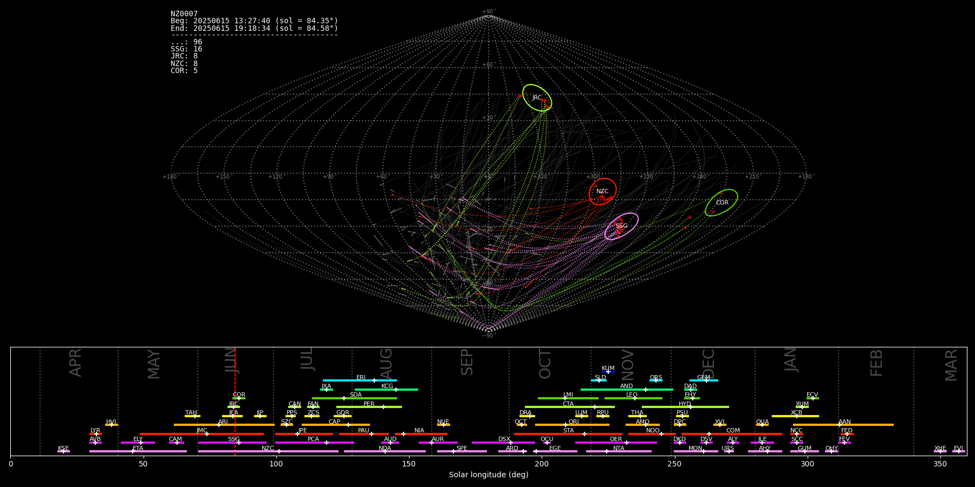Click the 'Solar longitude (deg)' axis label
The image size is (975, 487).
(x=489, y=475)
